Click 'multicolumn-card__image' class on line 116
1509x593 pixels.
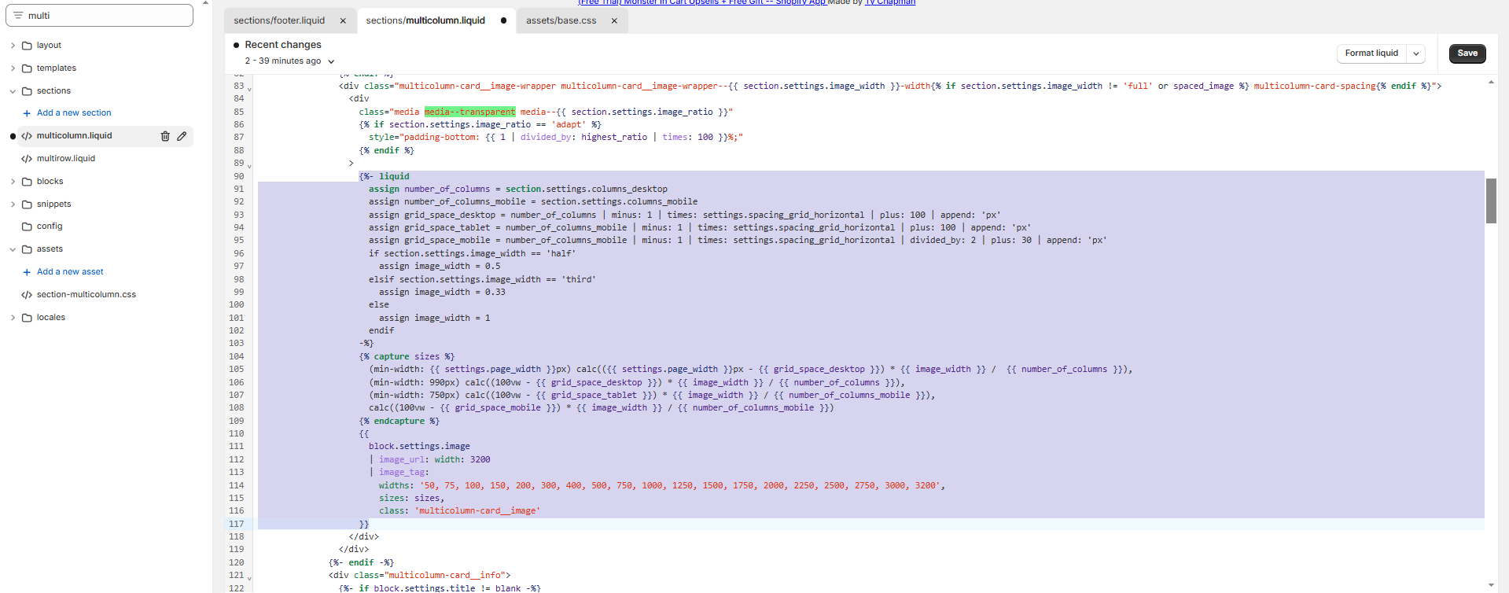(477, 510)
